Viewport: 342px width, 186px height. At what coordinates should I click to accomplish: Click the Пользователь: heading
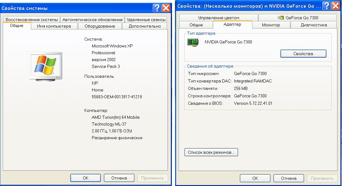pyautogui.click(x=100, y=77)
